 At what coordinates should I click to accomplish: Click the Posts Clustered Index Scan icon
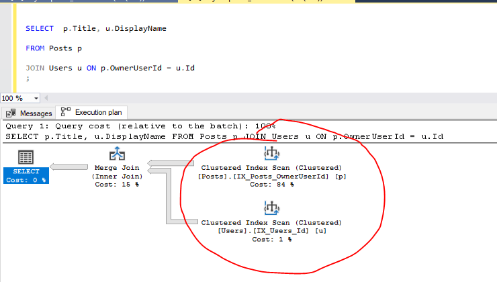271,153
